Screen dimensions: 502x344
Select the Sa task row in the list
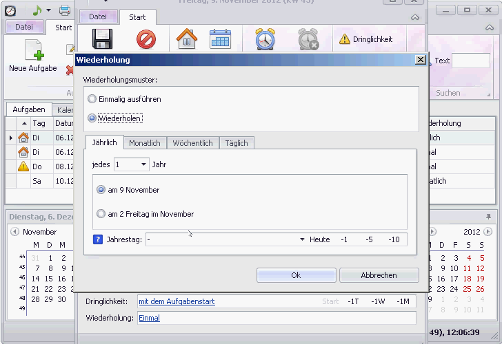click(x=40, y=181)
